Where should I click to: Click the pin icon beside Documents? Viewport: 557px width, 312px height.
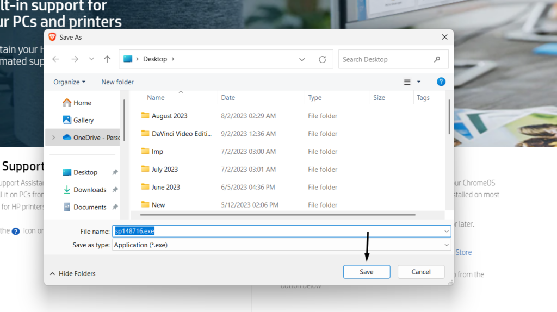click(115, 207)
